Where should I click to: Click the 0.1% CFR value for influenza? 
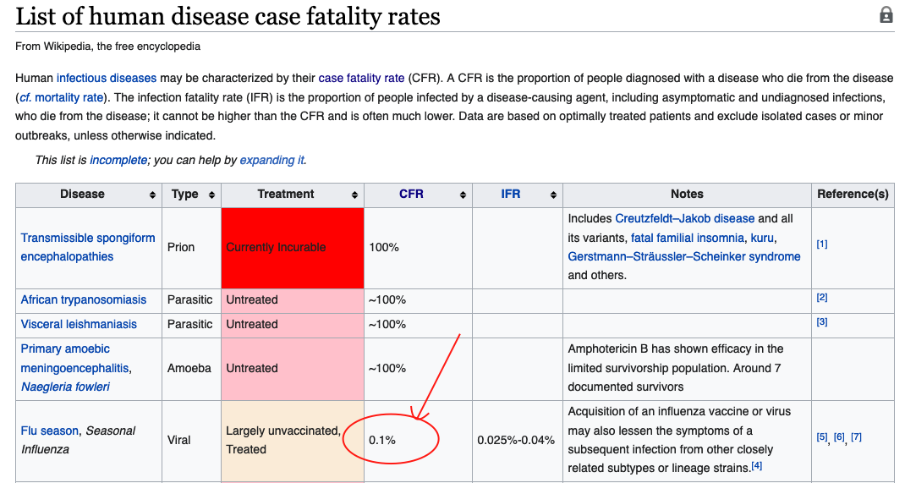(x=382, y=440)
